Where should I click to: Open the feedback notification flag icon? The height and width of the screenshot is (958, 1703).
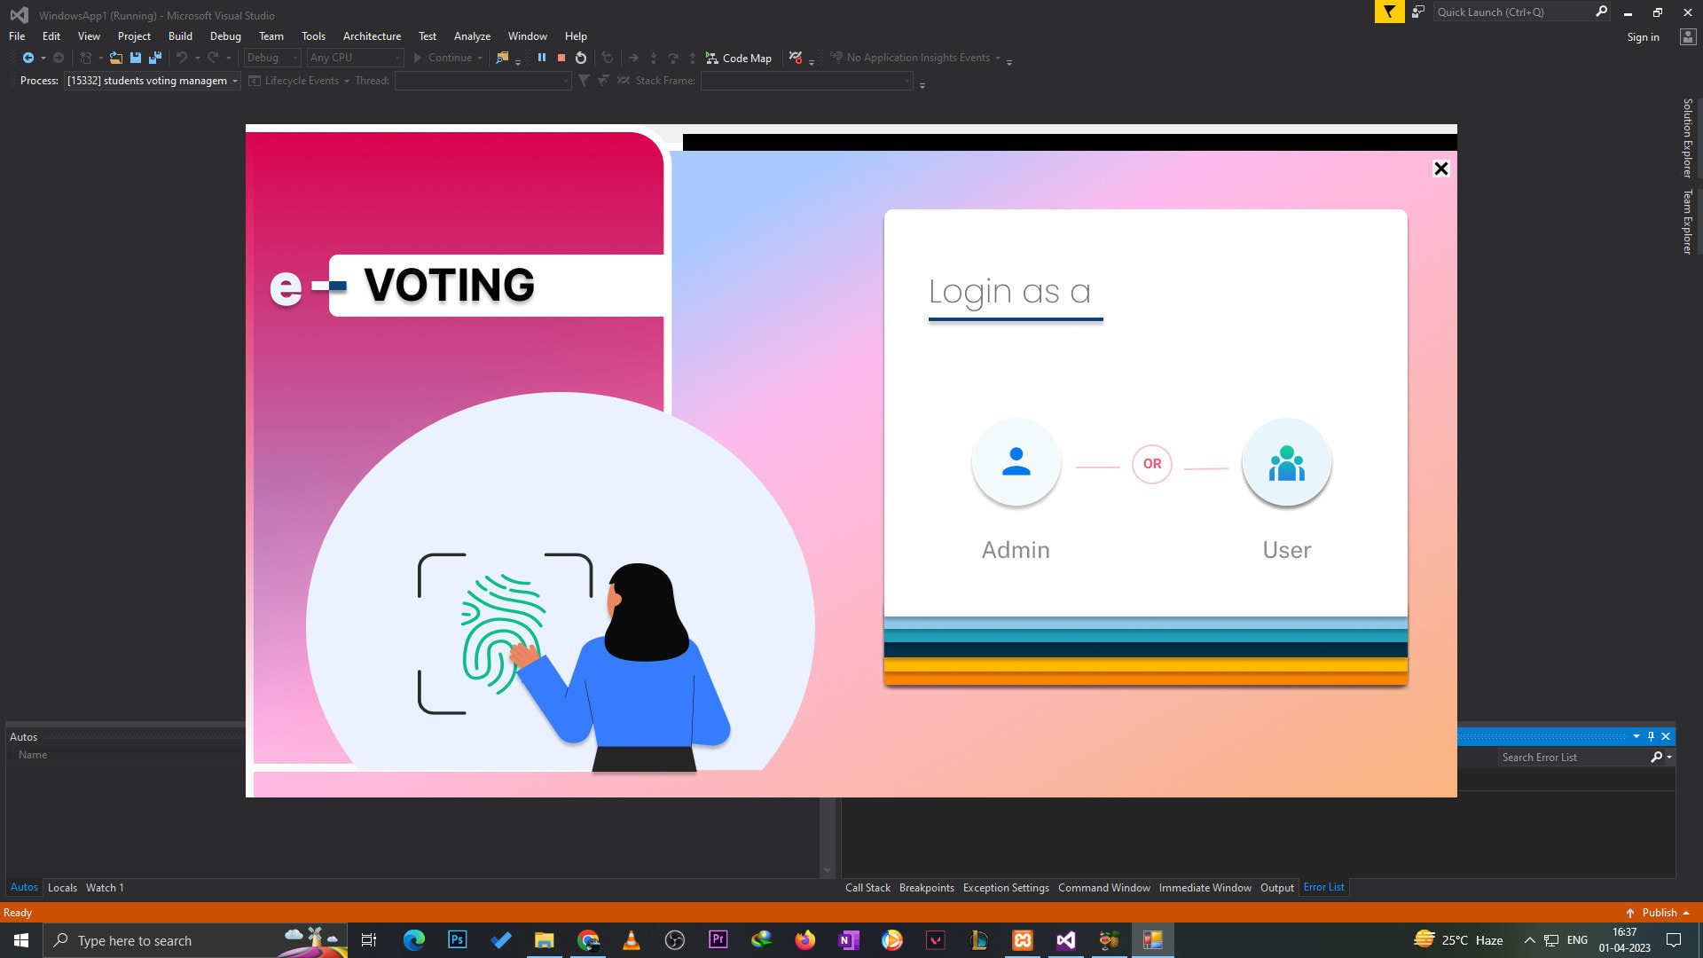1389,12
